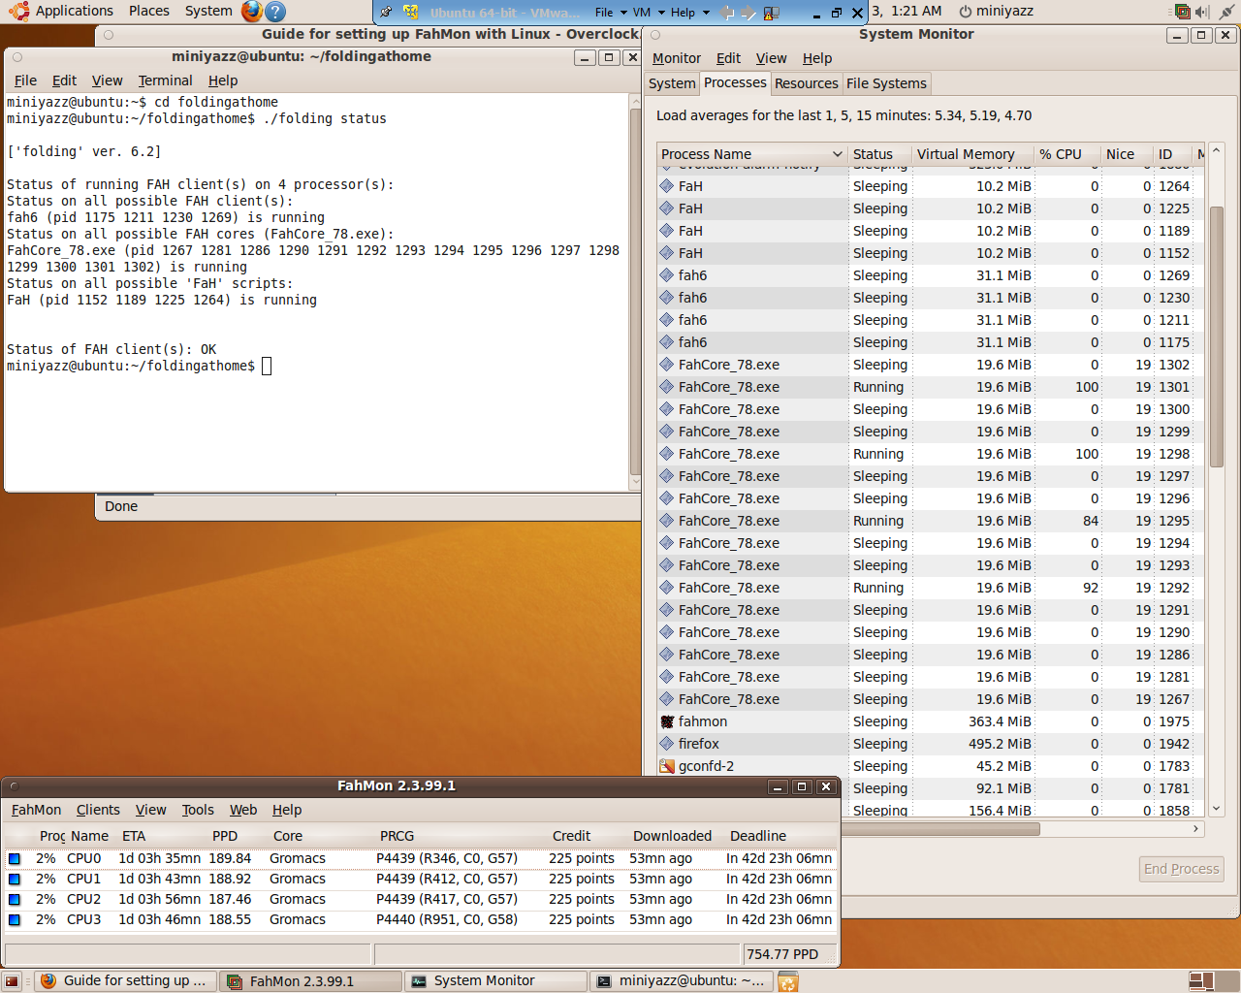
Task: Open the Help icon in top panel
Action: point(275,12)
